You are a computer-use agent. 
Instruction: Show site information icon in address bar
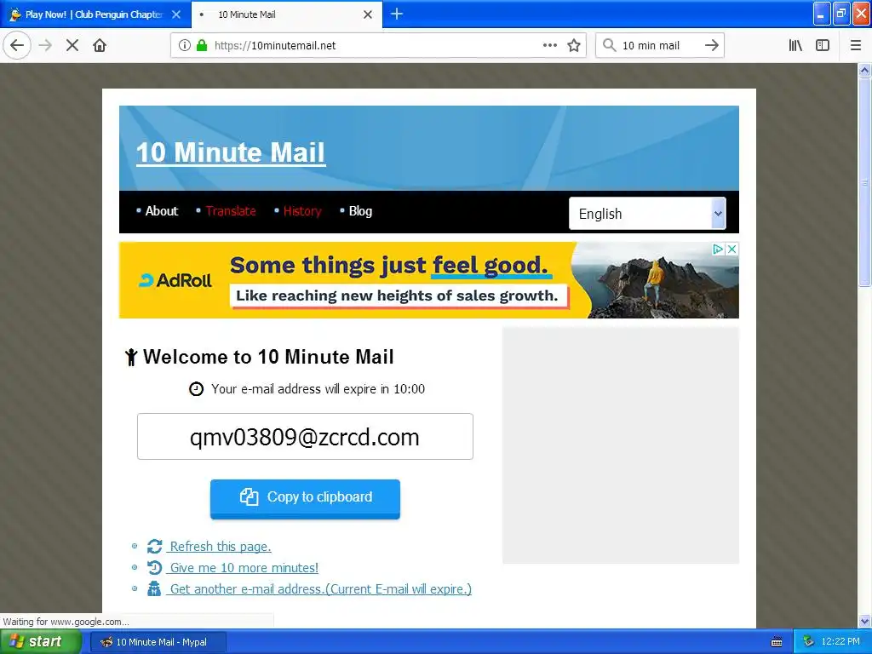[x=185, y=45]
